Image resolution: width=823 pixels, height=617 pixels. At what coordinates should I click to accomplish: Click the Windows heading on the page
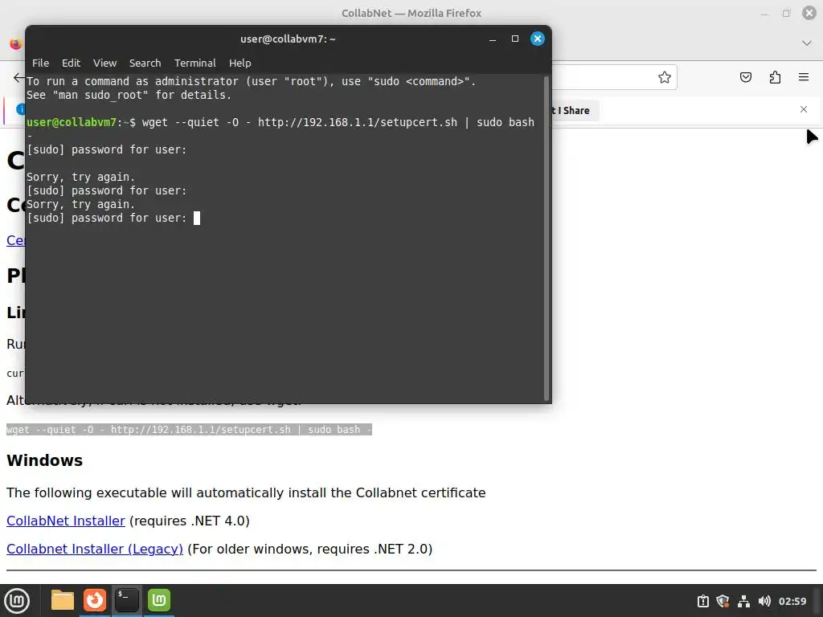pos(45,460)
